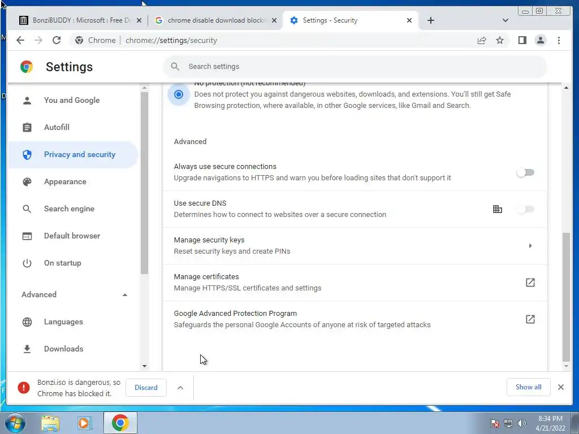The image size is (579, 434).
Task: Reload the settings page
Action: (x=57, y=40)
